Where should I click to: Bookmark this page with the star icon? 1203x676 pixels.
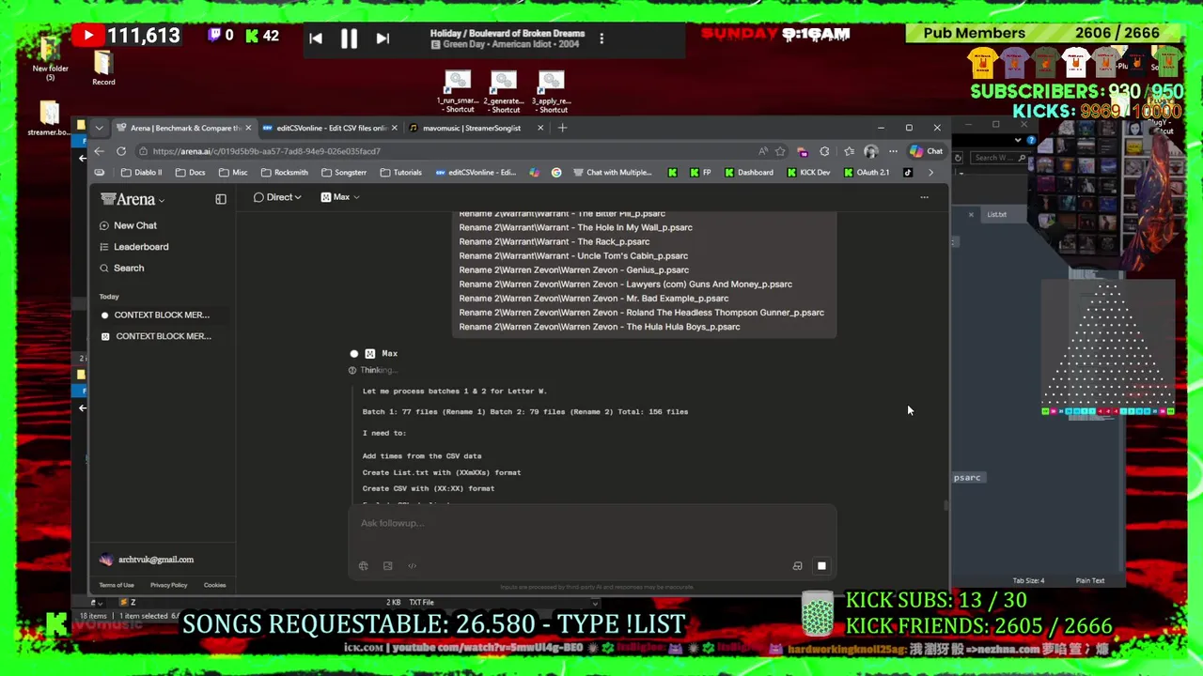tap(780, 151)
